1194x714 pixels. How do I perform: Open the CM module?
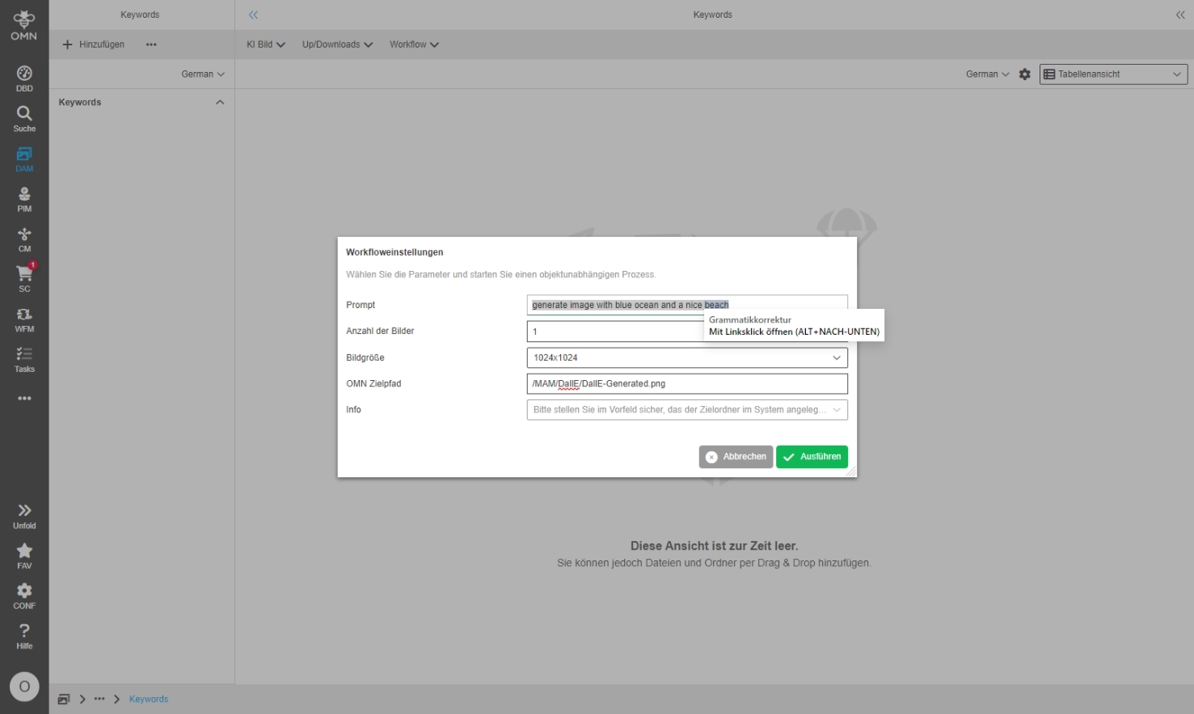[x=24, y=240]
